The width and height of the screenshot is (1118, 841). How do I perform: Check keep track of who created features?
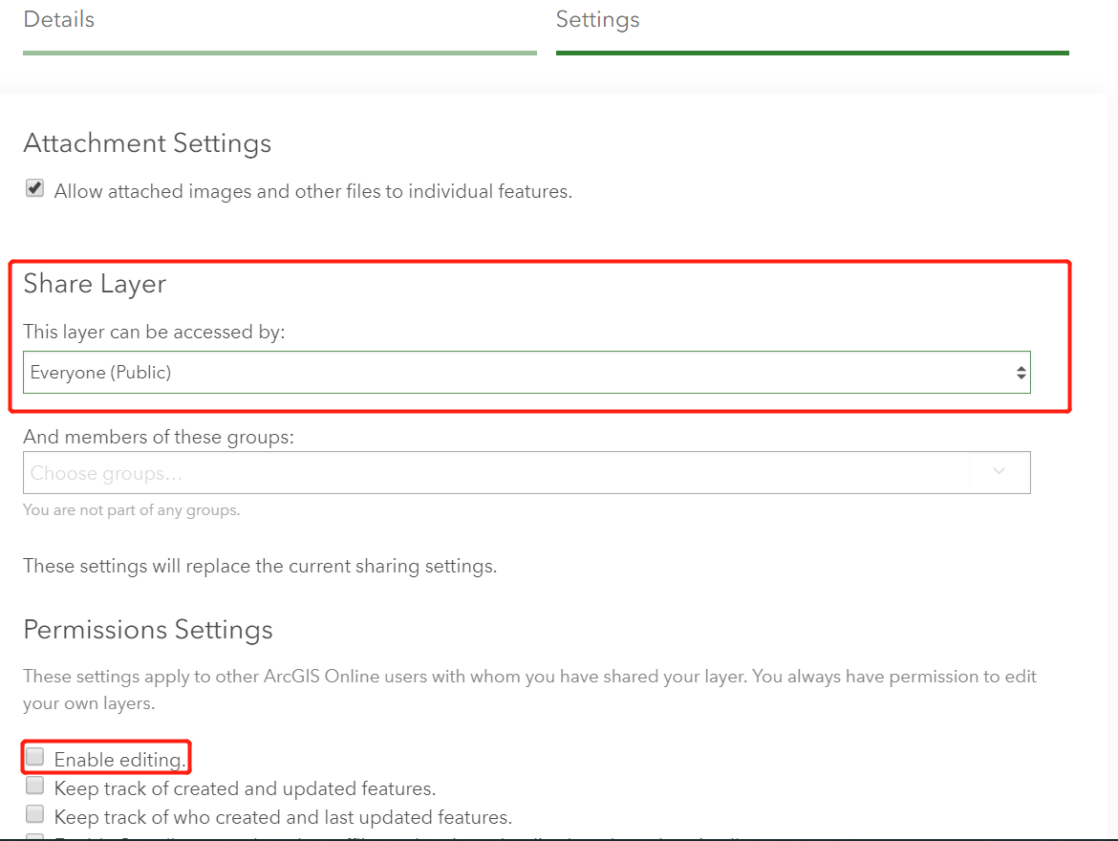34,812
